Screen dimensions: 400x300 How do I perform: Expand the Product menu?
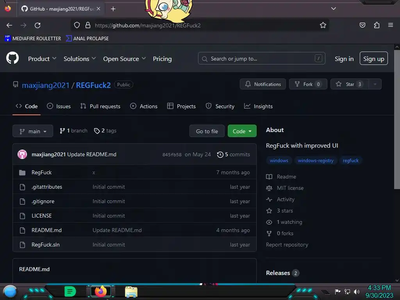[42, 59]
